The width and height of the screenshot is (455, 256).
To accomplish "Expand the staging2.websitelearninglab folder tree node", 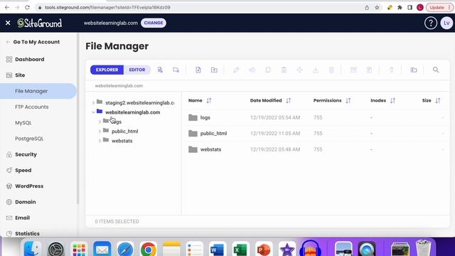I will (93, 102).
